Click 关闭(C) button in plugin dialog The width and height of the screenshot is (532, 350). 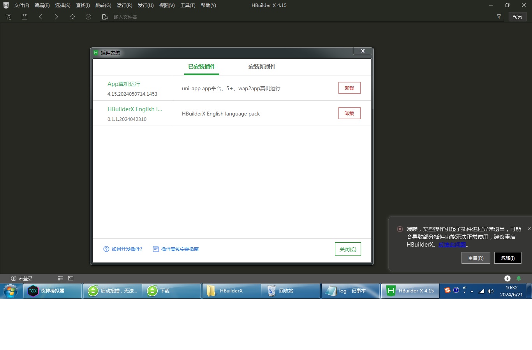tap(348, 249)
